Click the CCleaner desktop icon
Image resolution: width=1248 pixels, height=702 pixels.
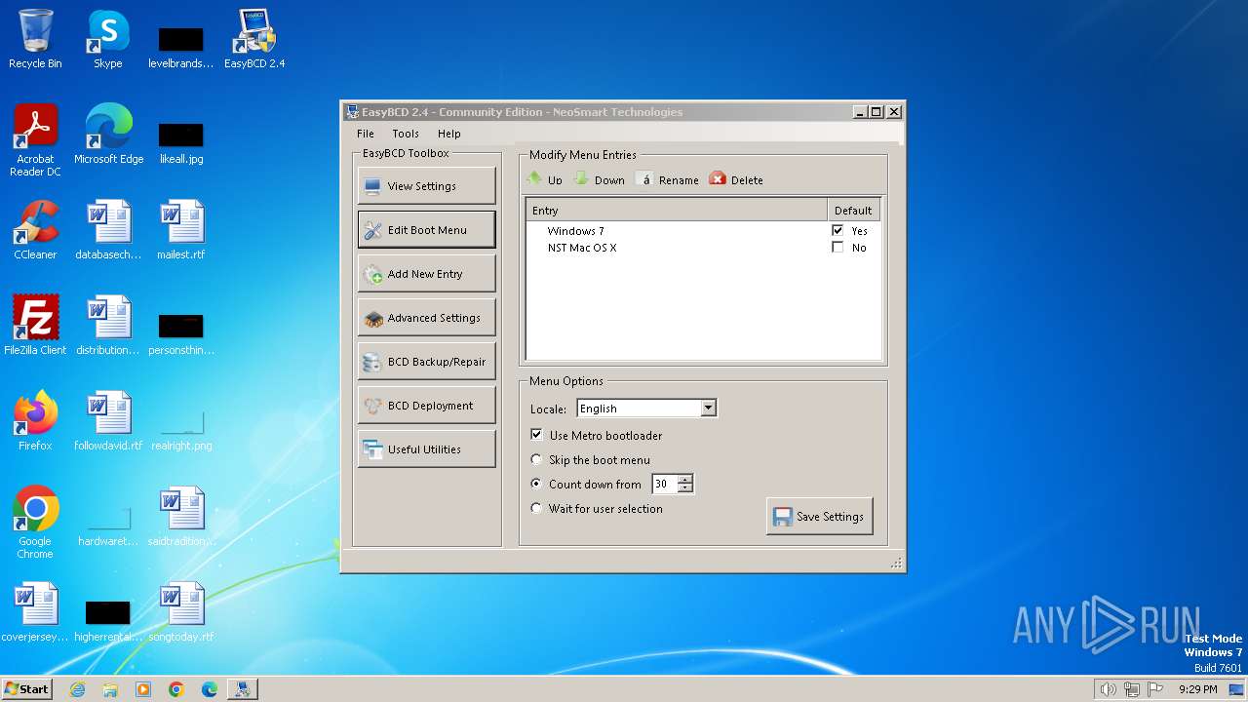(35, 230)
